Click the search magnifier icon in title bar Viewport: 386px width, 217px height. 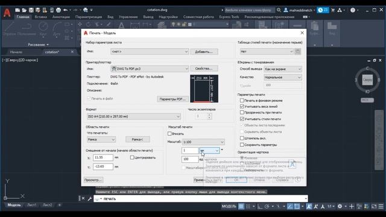(x=279, y=10)
